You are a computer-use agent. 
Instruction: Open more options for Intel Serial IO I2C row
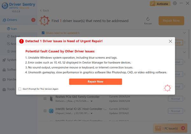185,111
